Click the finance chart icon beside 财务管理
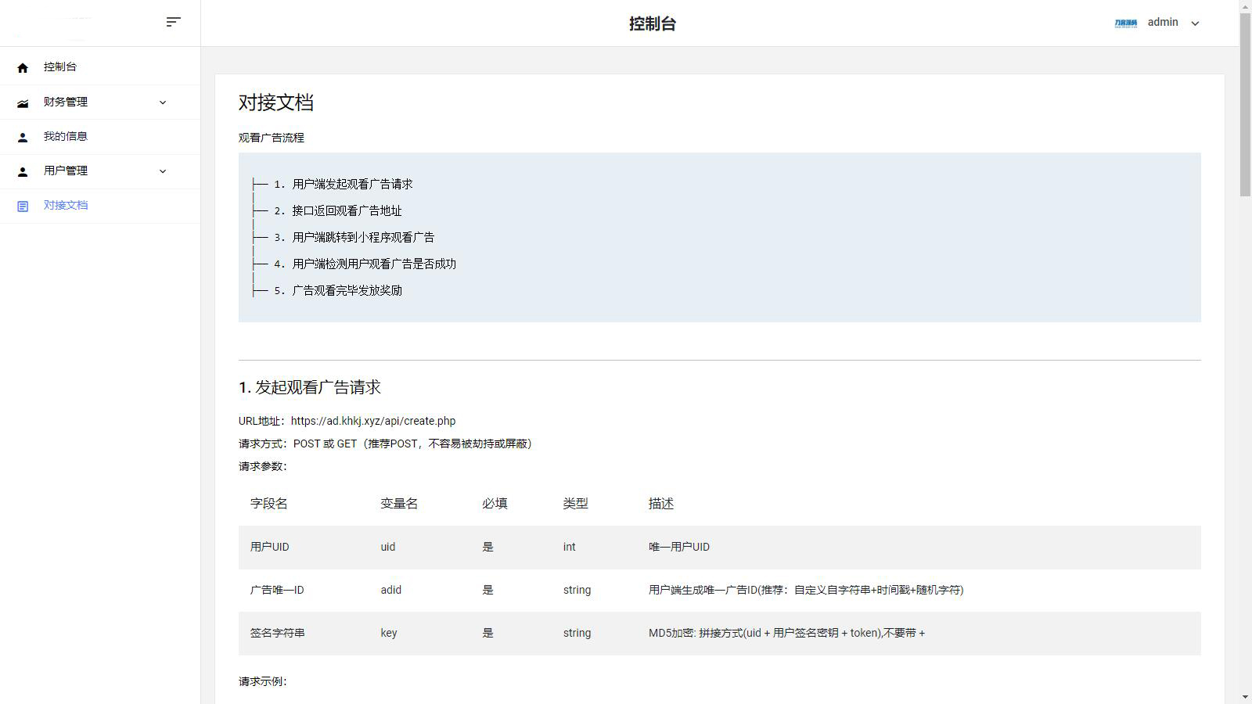 [23, 102]
